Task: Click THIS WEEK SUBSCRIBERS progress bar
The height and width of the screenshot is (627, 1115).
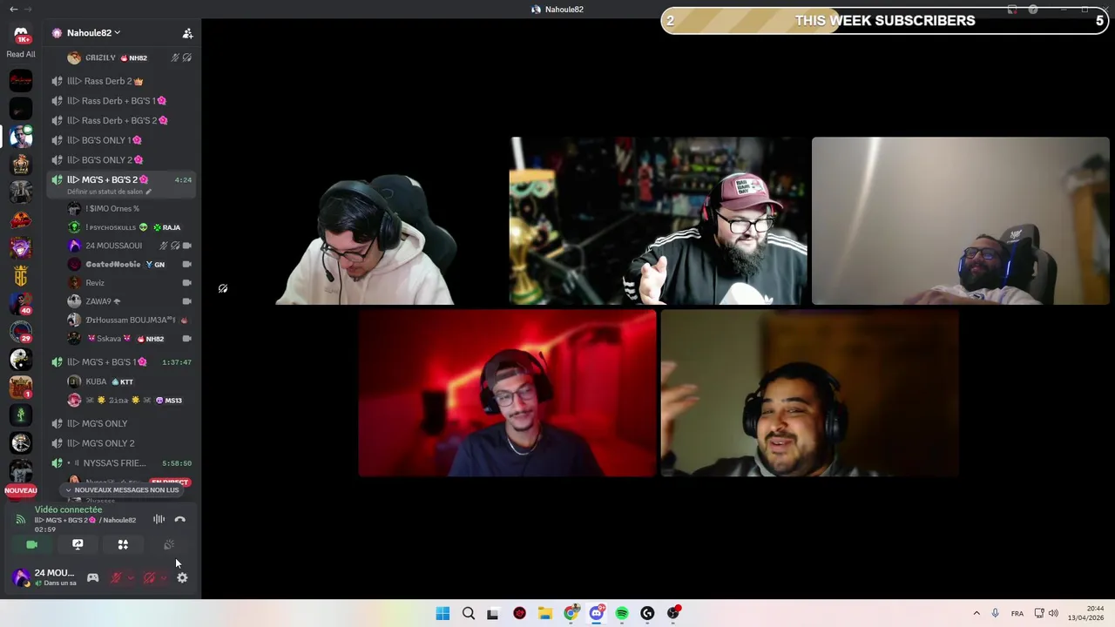Action: (884, 21)
